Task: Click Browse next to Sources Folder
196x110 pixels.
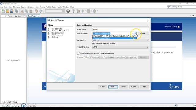Action: pos(143,33)
